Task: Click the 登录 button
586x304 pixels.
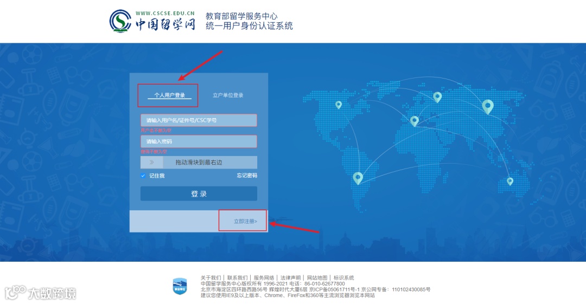Action: pyautogui.click(x=199, y=193)
